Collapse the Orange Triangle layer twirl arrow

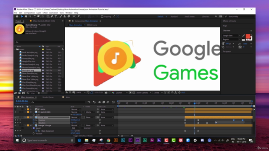point(26,125)
